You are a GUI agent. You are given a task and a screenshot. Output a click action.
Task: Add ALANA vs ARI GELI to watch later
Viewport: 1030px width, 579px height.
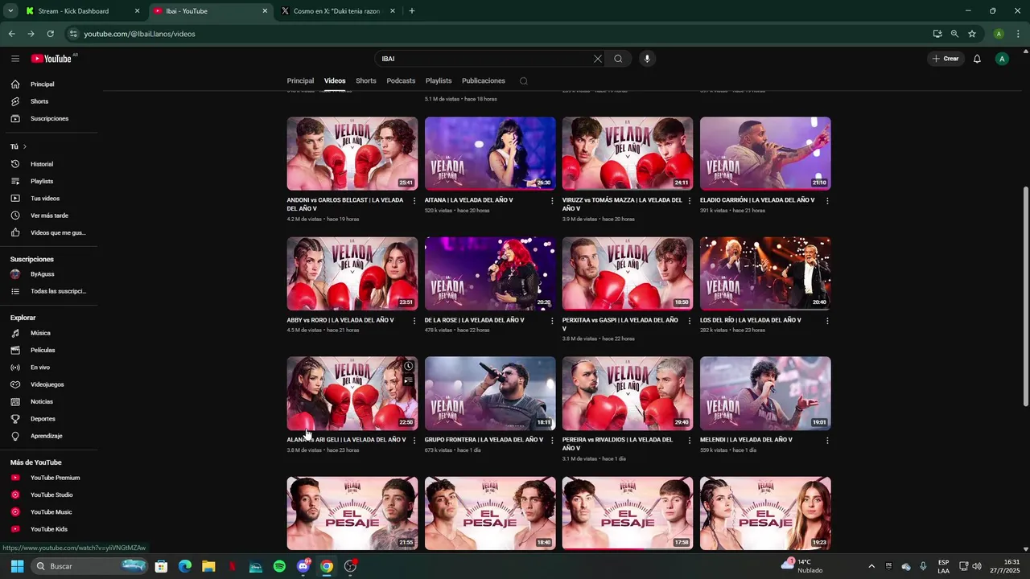(408, 367)
